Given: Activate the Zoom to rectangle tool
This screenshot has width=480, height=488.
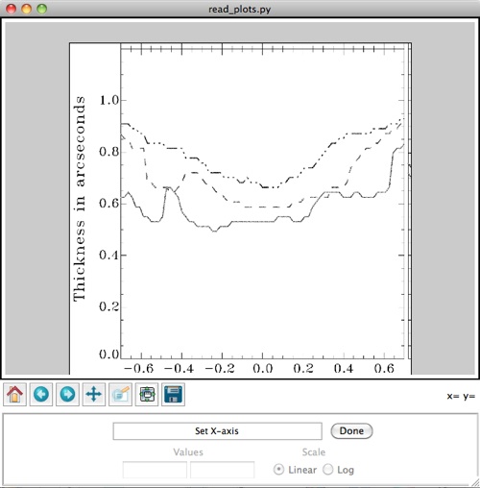Looking at the screenshot, I should (120, 394).
